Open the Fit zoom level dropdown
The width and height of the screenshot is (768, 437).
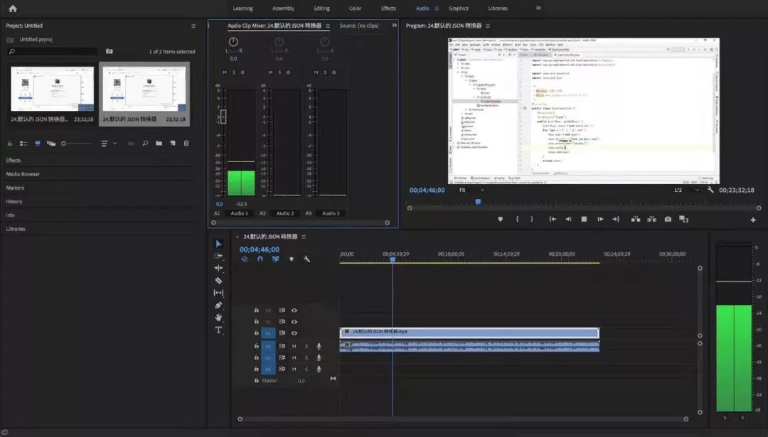471,190
